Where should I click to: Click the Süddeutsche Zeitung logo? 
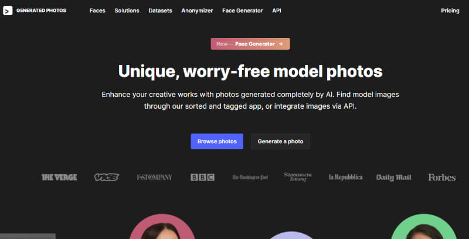point(298,177)
